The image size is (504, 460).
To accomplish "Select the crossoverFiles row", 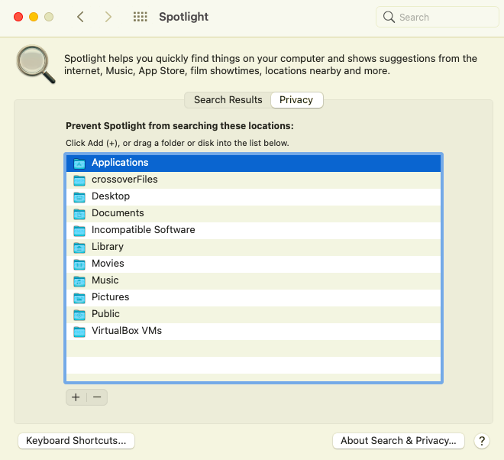I will (x=254, y=180).
